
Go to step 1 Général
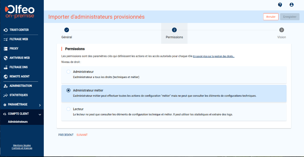click(66, 30)
